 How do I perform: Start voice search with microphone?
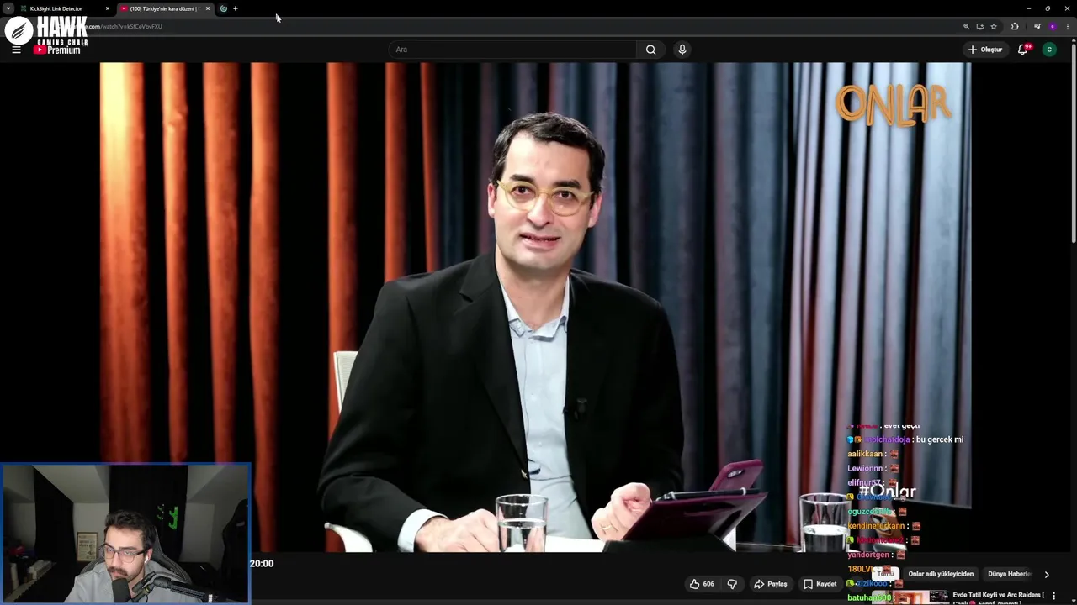click(x=682, y=50)
